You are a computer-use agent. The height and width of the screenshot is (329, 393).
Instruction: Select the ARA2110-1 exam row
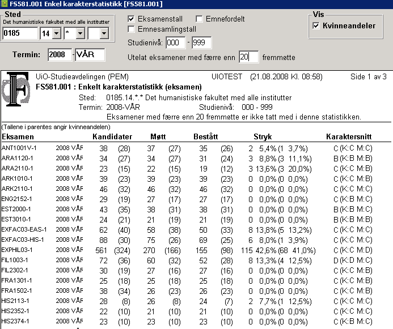tap(187, 169)
